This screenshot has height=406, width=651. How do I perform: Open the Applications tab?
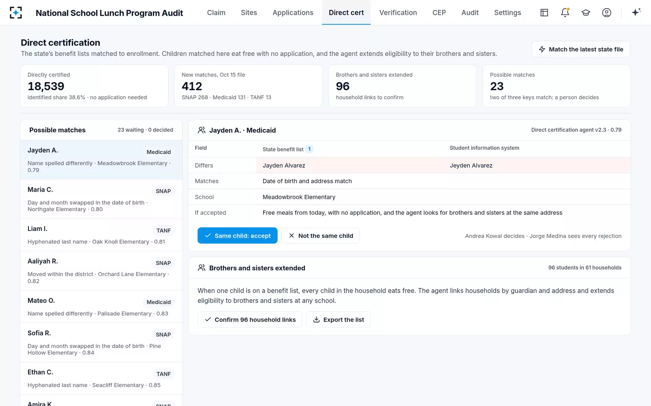point(293,13)
